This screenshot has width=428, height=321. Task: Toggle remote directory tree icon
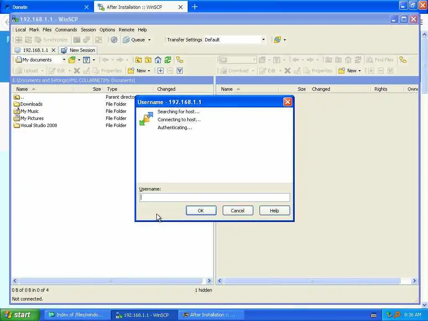[x=403, y=60]
